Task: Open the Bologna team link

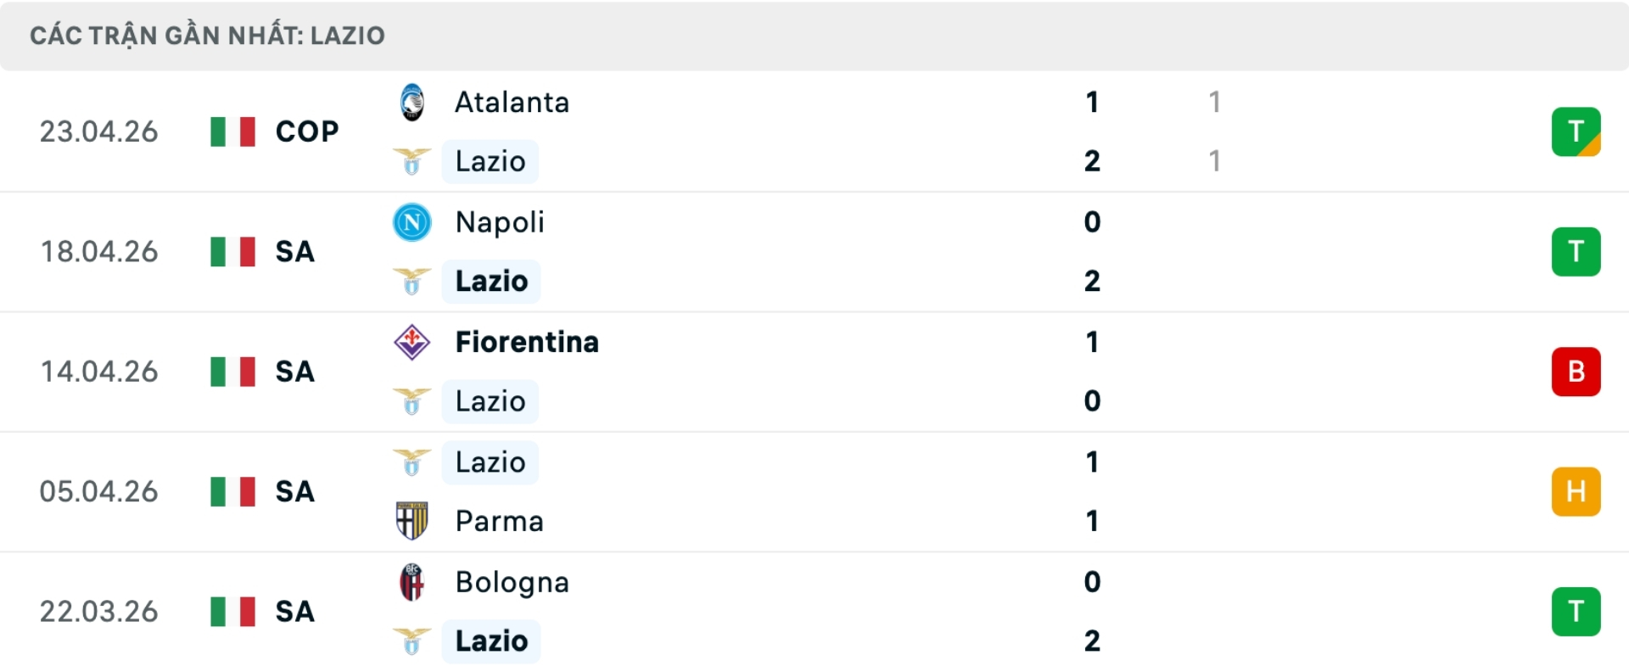Action: pyautogui.click(x=512, y=582)
